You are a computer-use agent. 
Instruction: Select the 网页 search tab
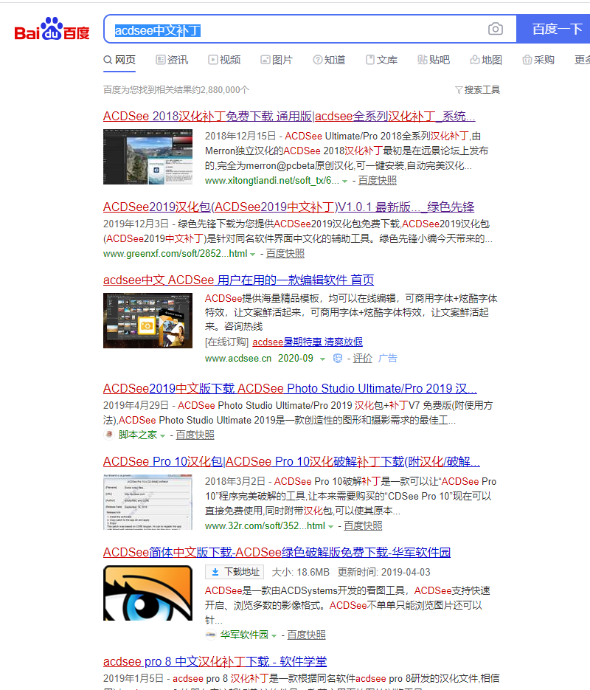119,60
